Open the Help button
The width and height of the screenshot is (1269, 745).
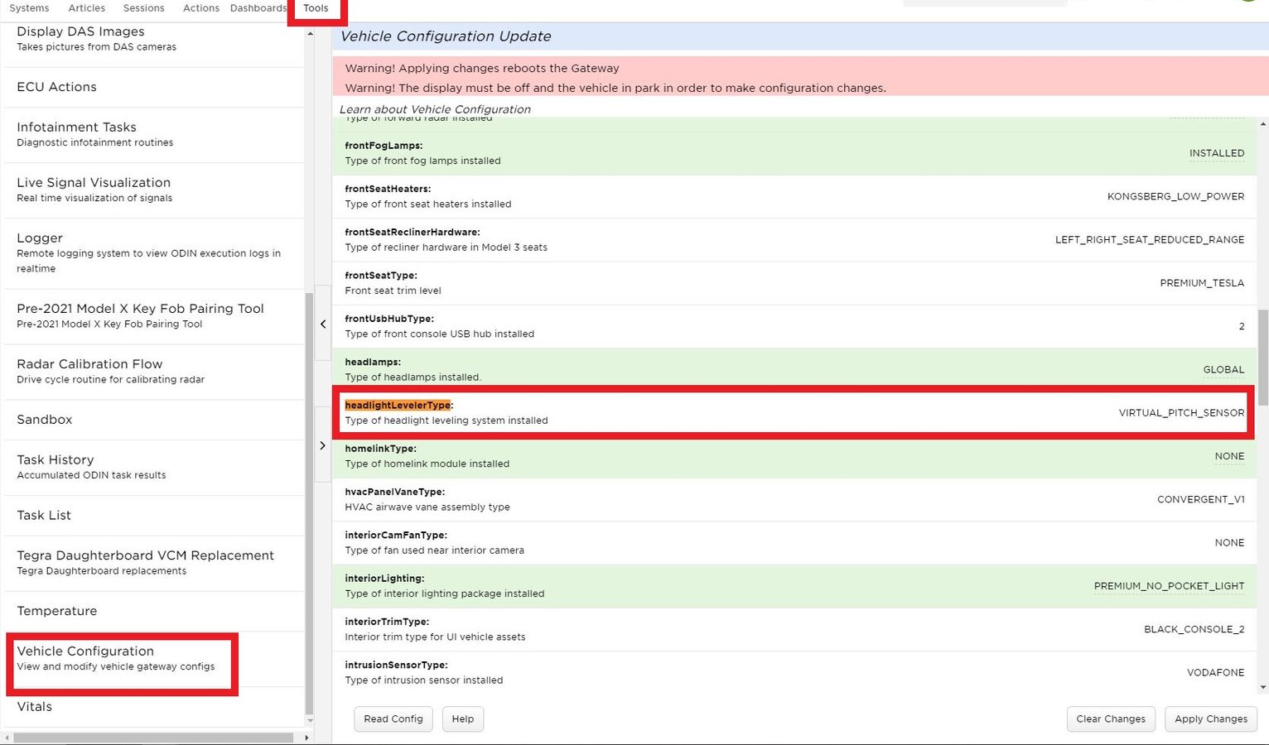point(462,719)
